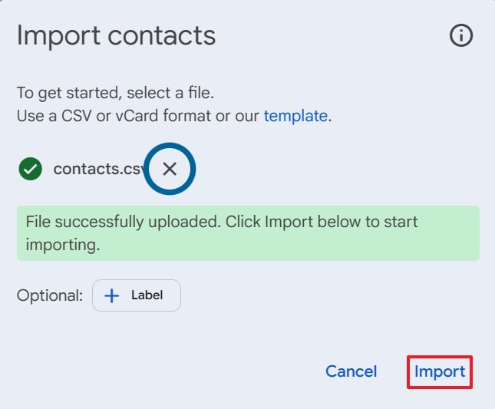Click the green success message banner

[248, 233]
